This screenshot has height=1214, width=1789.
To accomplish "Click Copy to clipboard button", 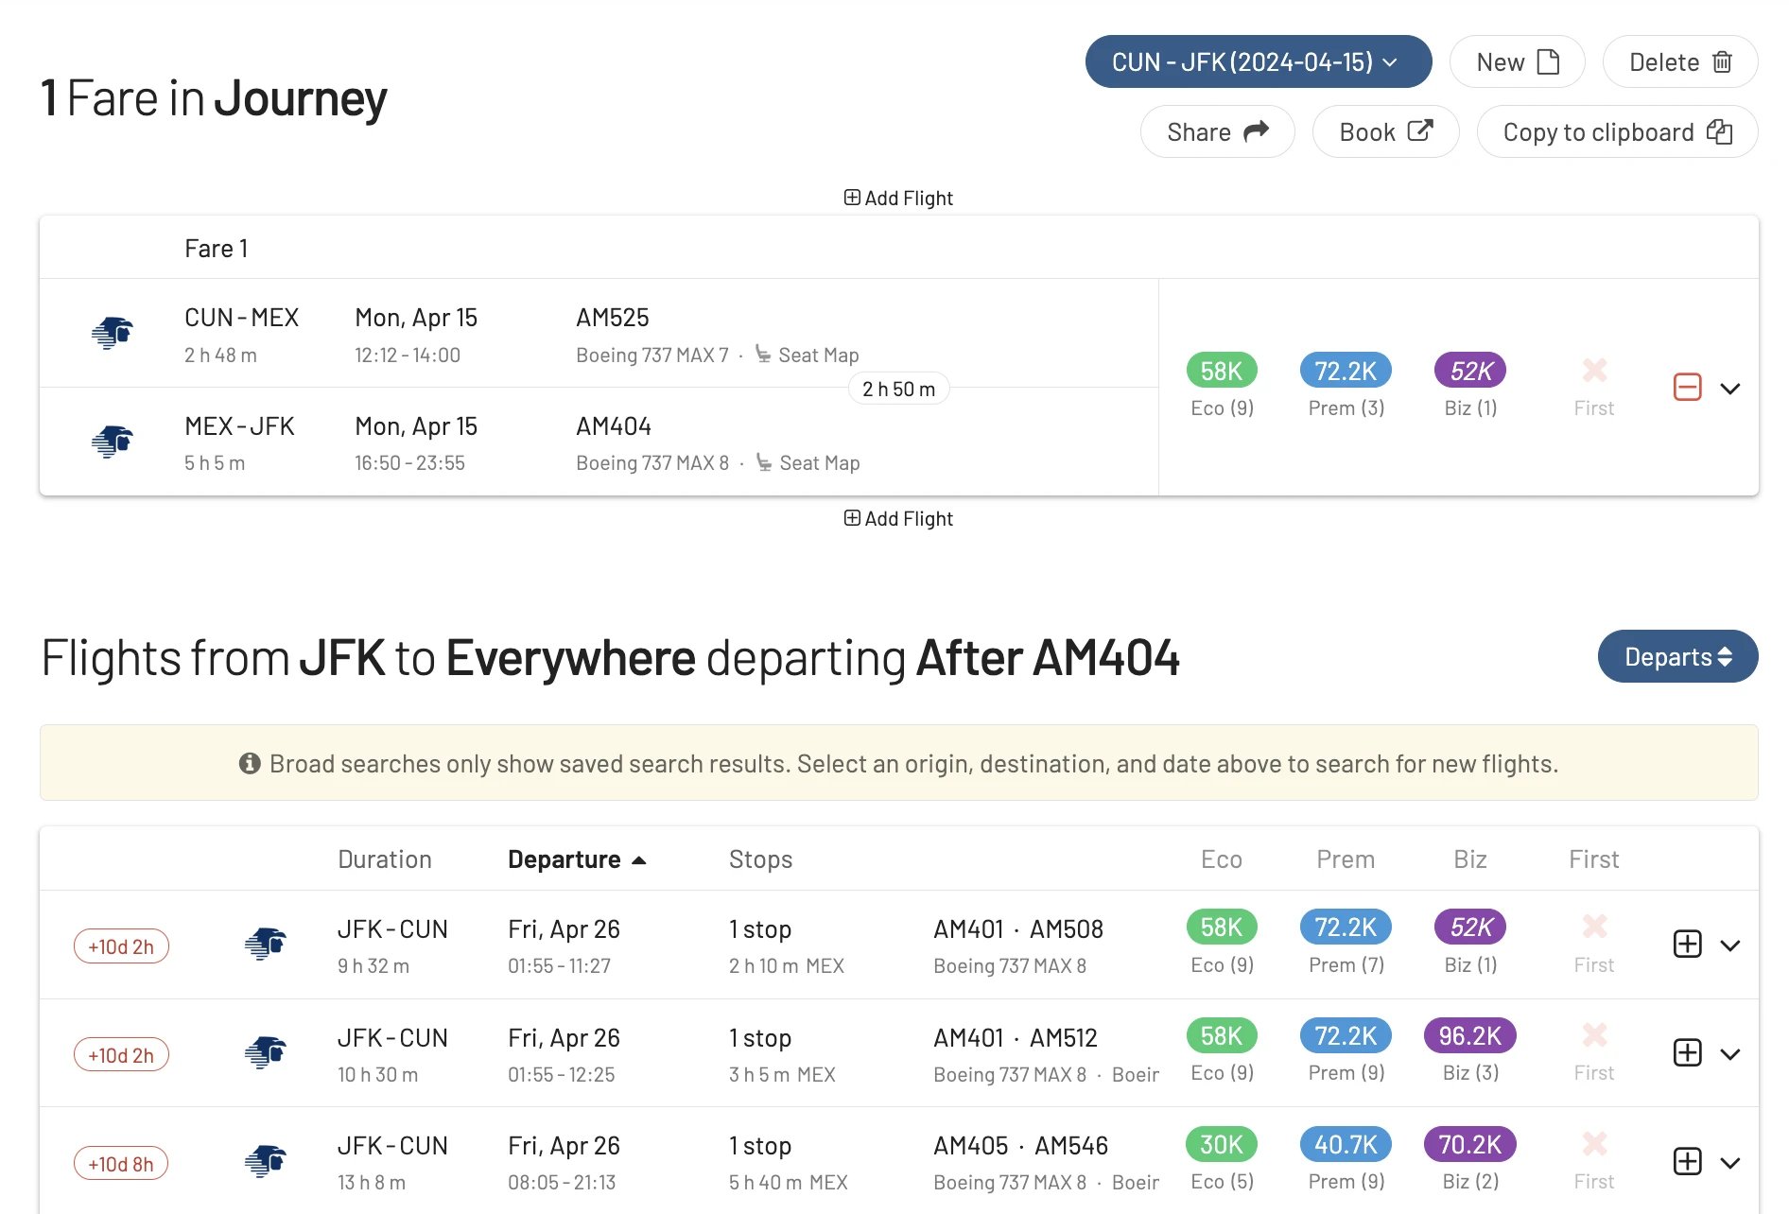I will 1617,131.
